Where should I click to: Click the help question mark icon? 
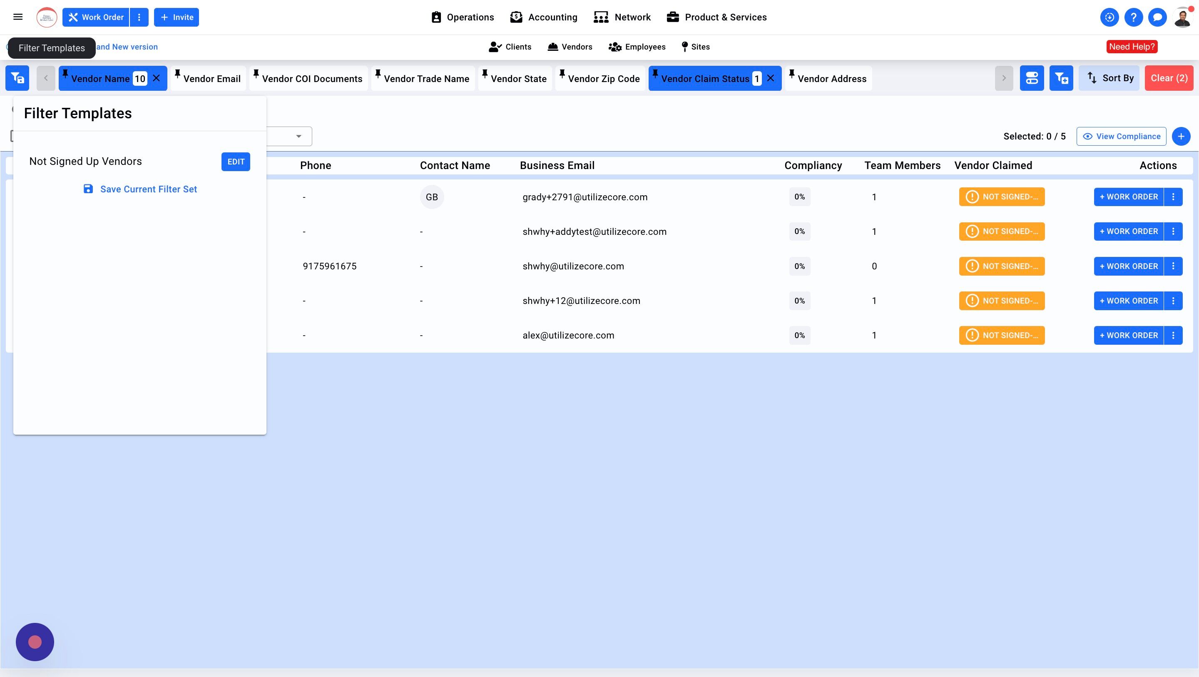point(1133,17)
